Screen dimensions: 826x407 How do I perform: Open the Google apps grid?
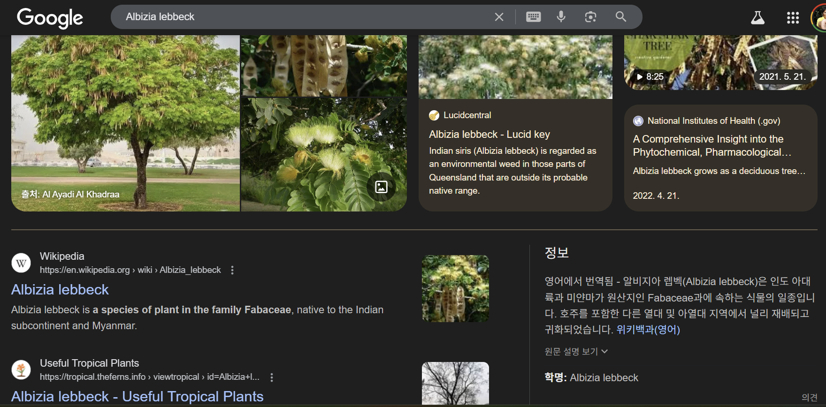click(793, 18)
